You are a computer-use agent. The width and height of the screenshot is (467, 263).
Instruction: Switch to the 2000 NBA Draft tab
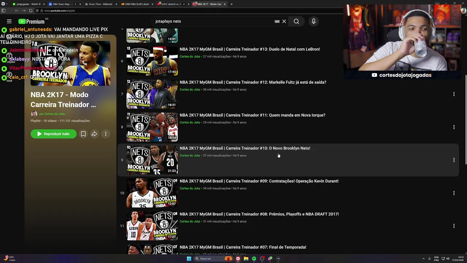pos(137,4)
